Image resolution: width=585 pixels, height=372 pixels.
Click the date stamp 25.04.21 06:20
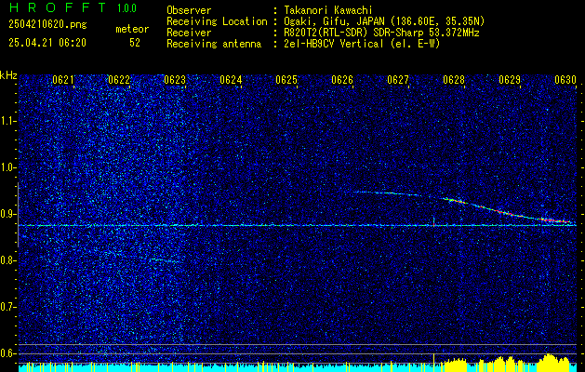[47, 43]
